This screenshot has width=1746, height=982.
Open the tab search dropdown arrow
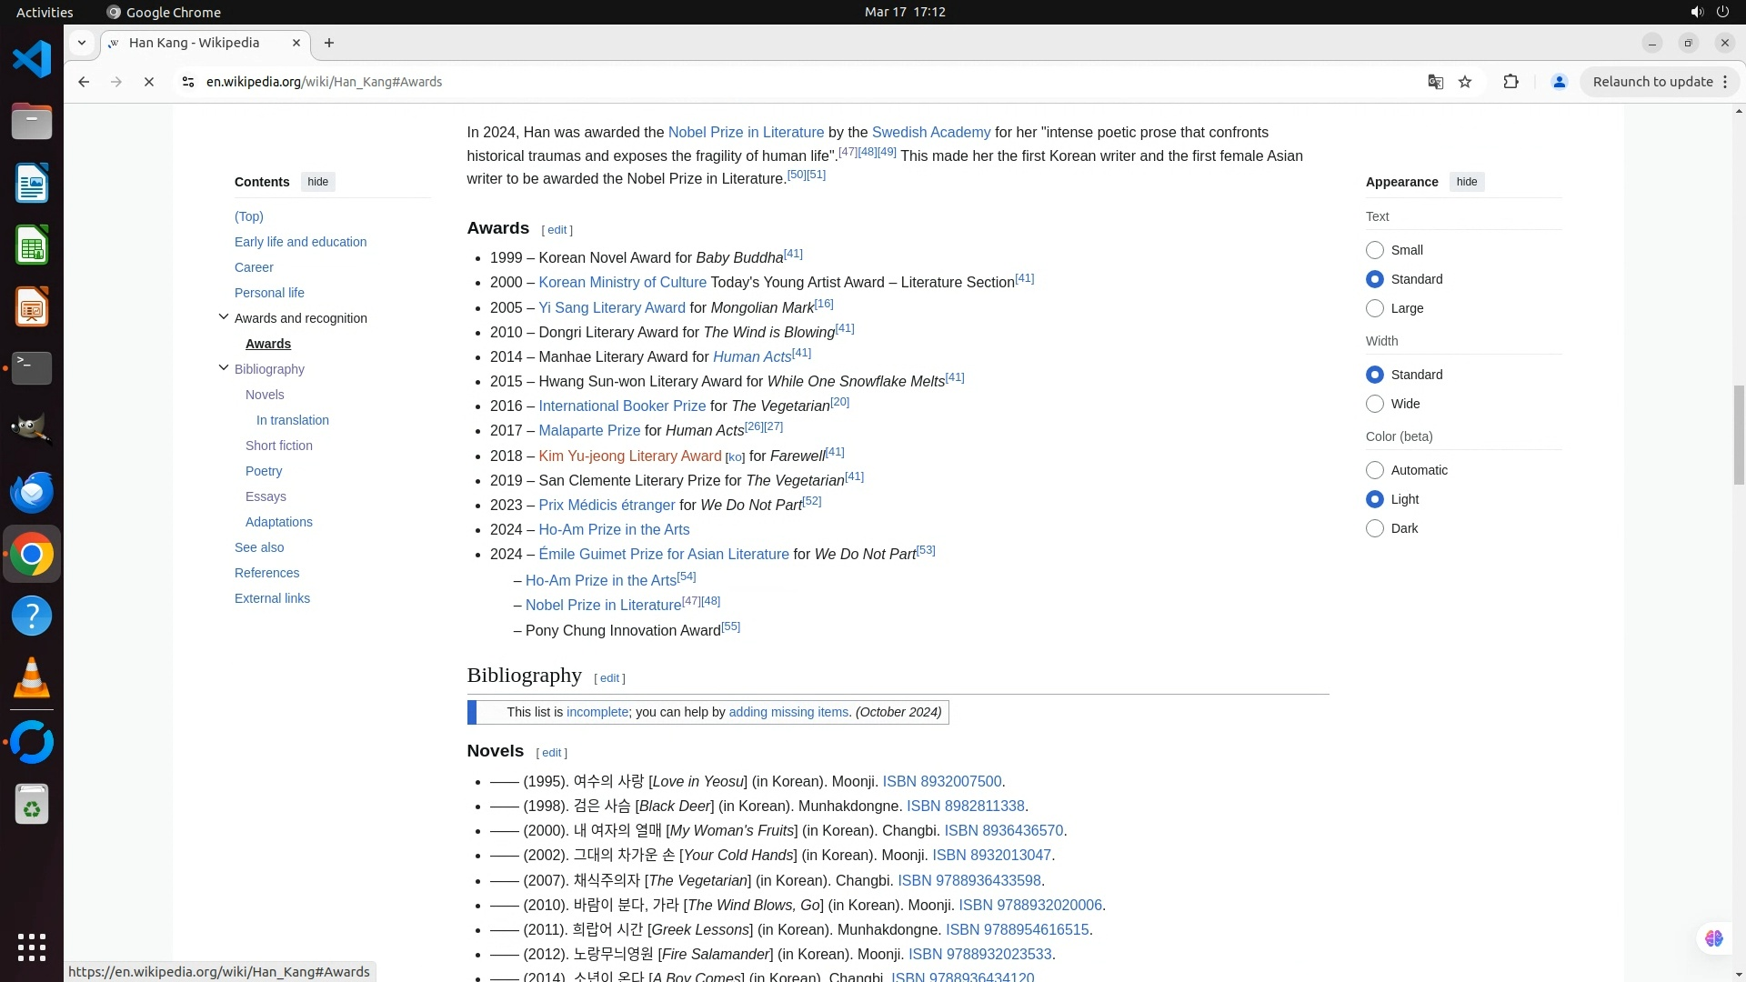[82, 43]
